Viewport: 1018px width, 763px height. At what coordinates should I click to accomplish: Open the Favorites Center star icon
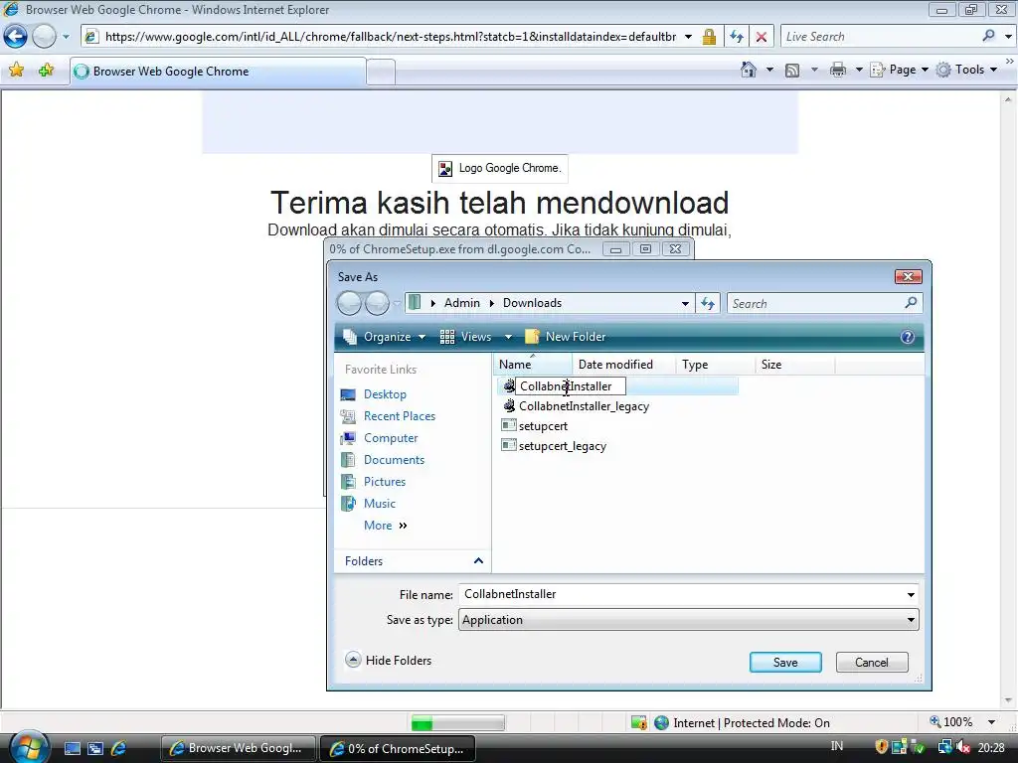[x=16, y=71]
